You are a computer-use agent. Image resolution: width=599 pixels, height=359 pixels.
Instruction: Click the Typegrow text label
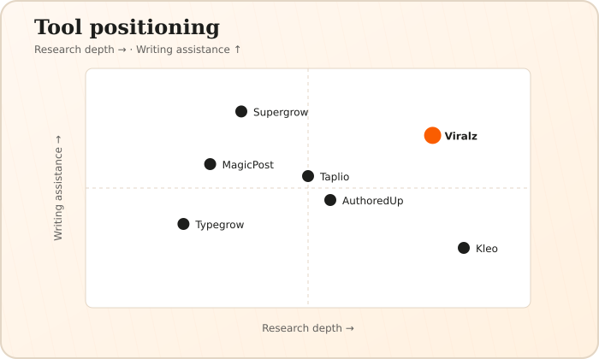pos(220,225)
